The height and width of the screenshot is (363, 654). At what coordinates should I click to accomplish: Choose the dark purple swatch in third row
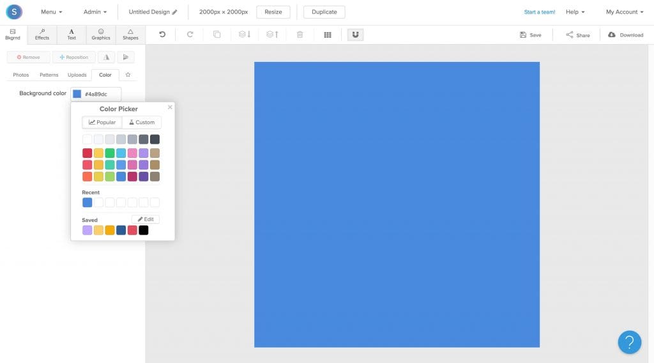pyautogui.click(x=144, y=176)
